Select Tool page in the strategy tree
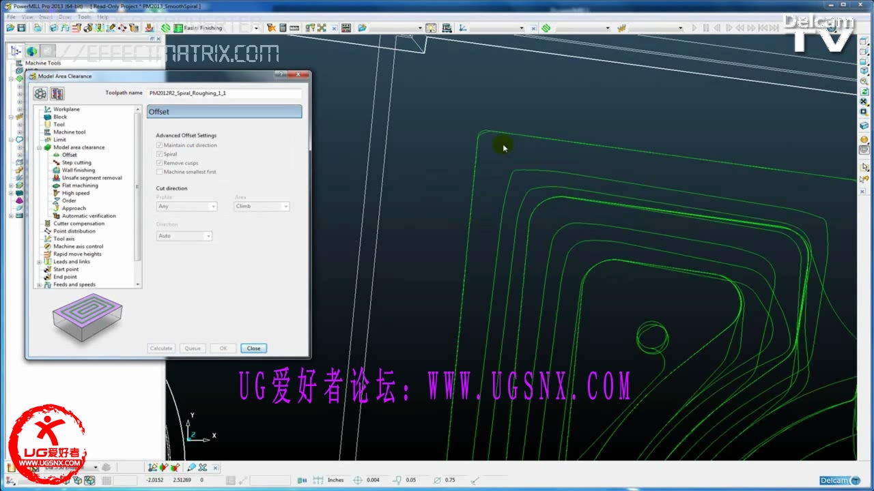 (x=59, y=124)
